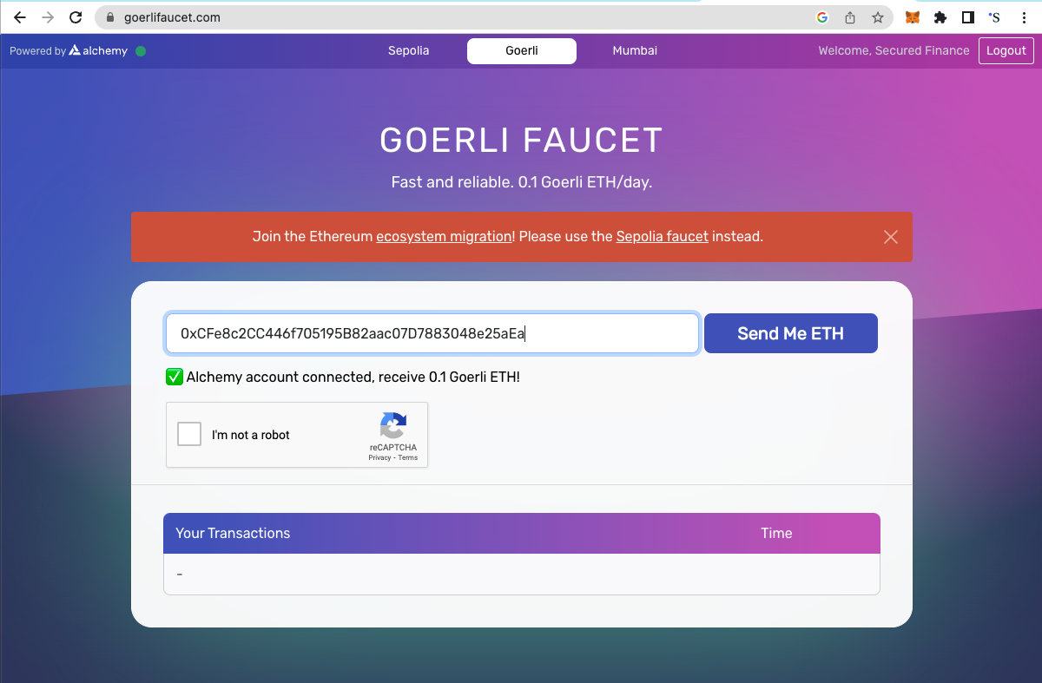Viewport: 1042px width, 683px height.
Task: Open the Extensions puzzle icon
Action: (x=940, y=17)
